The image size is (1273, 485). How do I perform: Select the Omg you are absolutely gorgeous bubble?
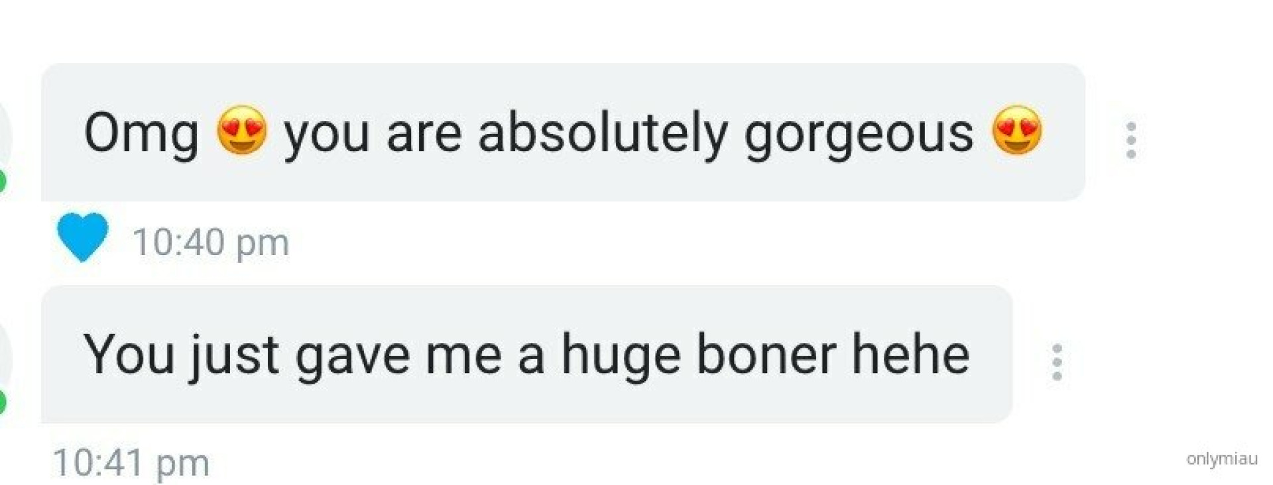[x=563, y=132]
